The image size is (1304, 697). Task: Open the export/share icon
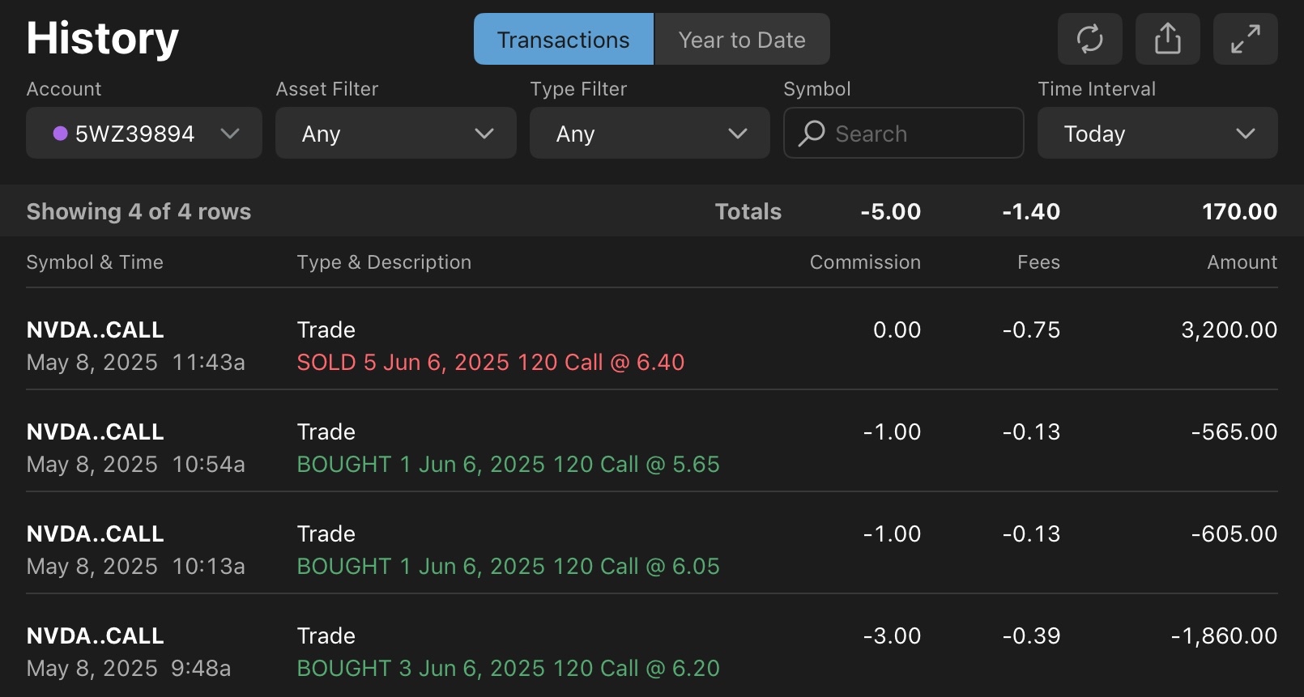[x=1167, y=38]
